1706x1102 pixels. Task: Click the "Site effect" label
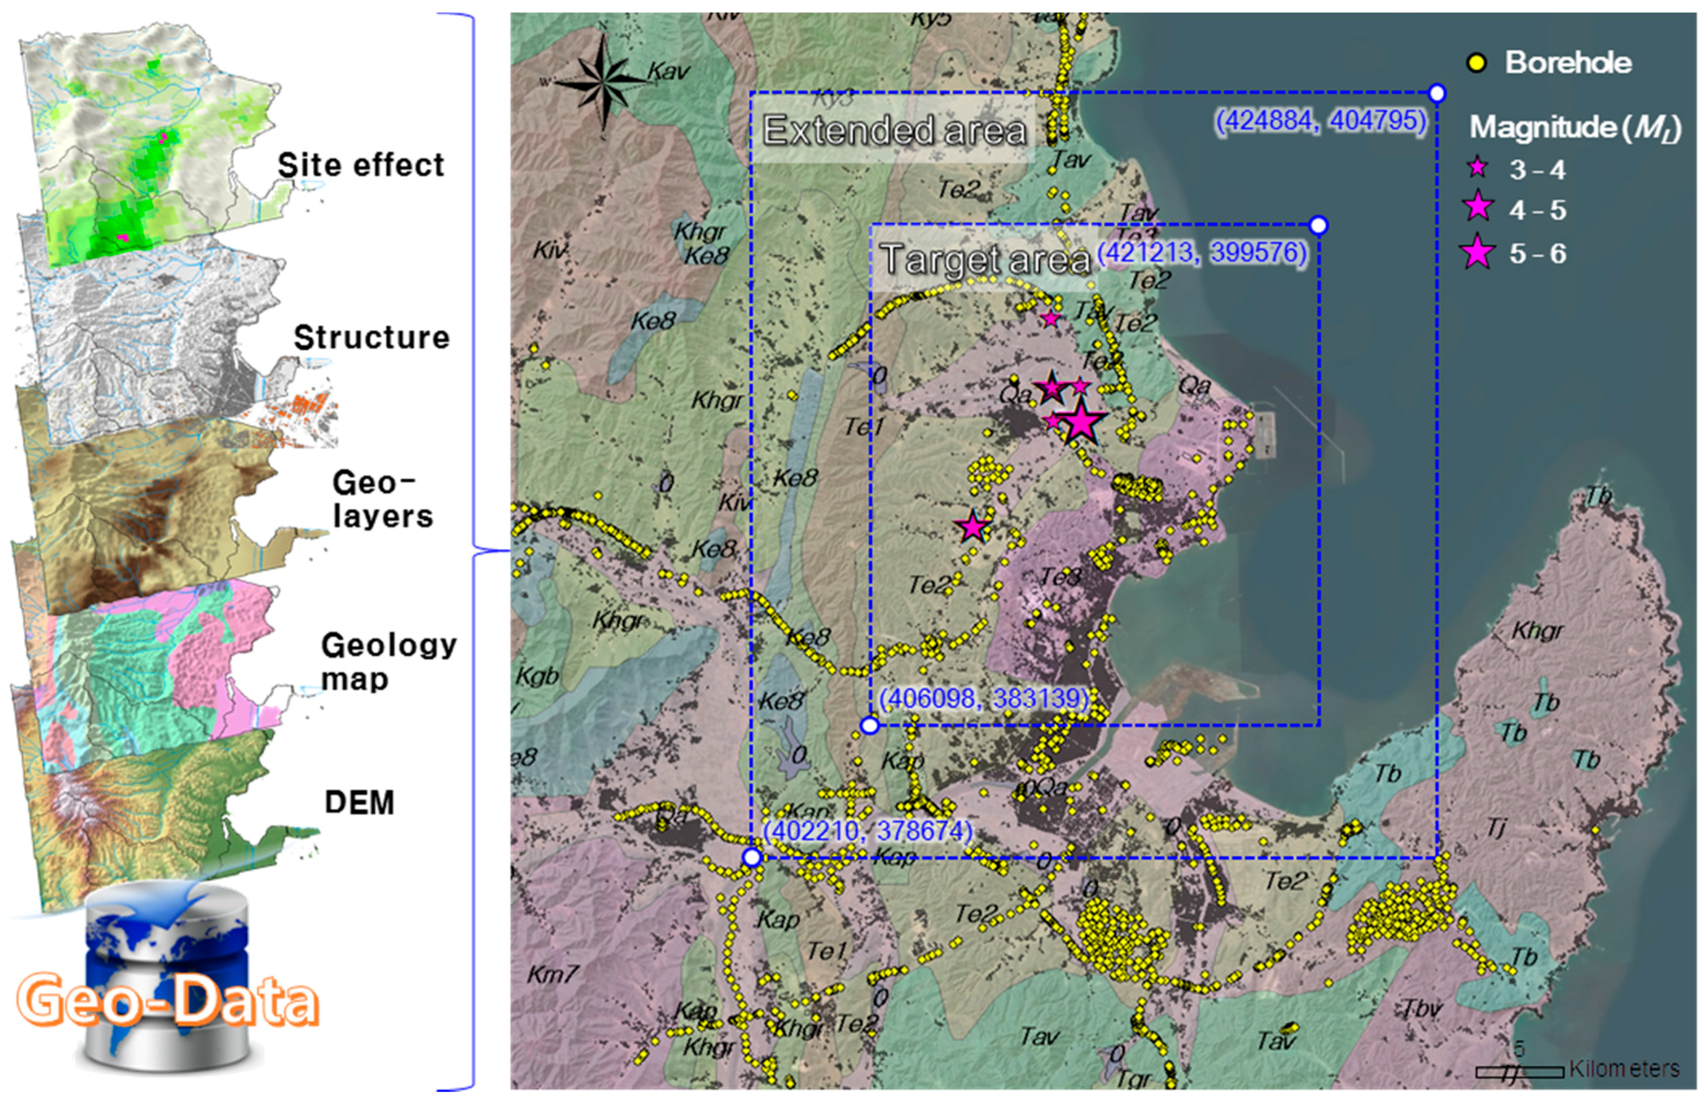360,165
